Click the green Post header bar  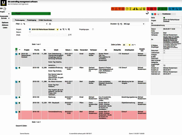click(31, 14)
